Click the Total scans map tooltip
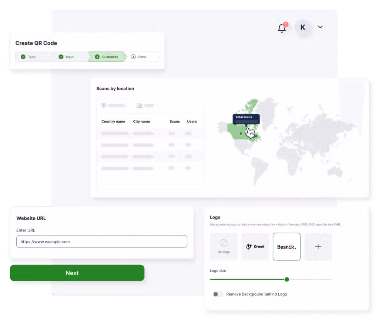The width and height of the screenshot is (379, 318). [246, 119]
